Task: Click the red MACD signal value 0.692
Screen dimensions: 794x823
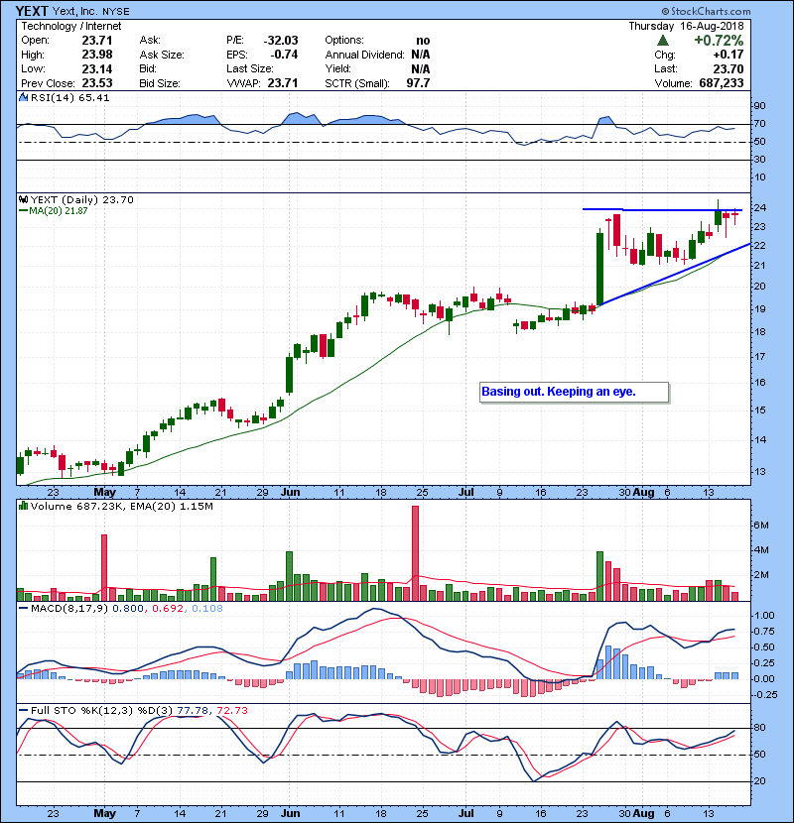Action: tap(168, 609)
